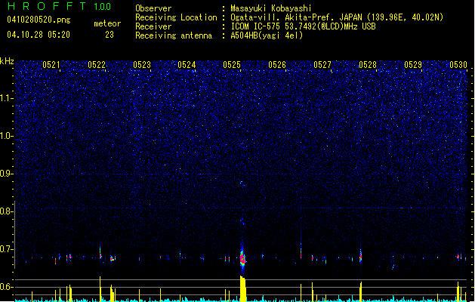Click the 0.8 kHz axis label
Image resolution: width=475 pixels, height=302 pixels.
pos(6,211)
